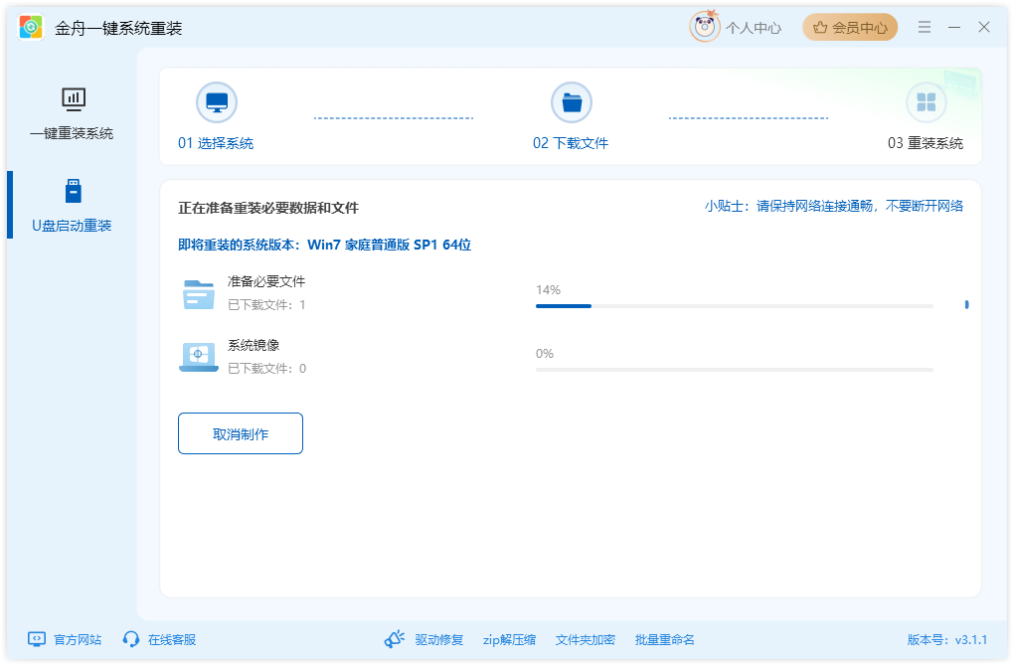Click the 14% percentage value
This screenshot has height=666, width=1014.
coord(549,289)
